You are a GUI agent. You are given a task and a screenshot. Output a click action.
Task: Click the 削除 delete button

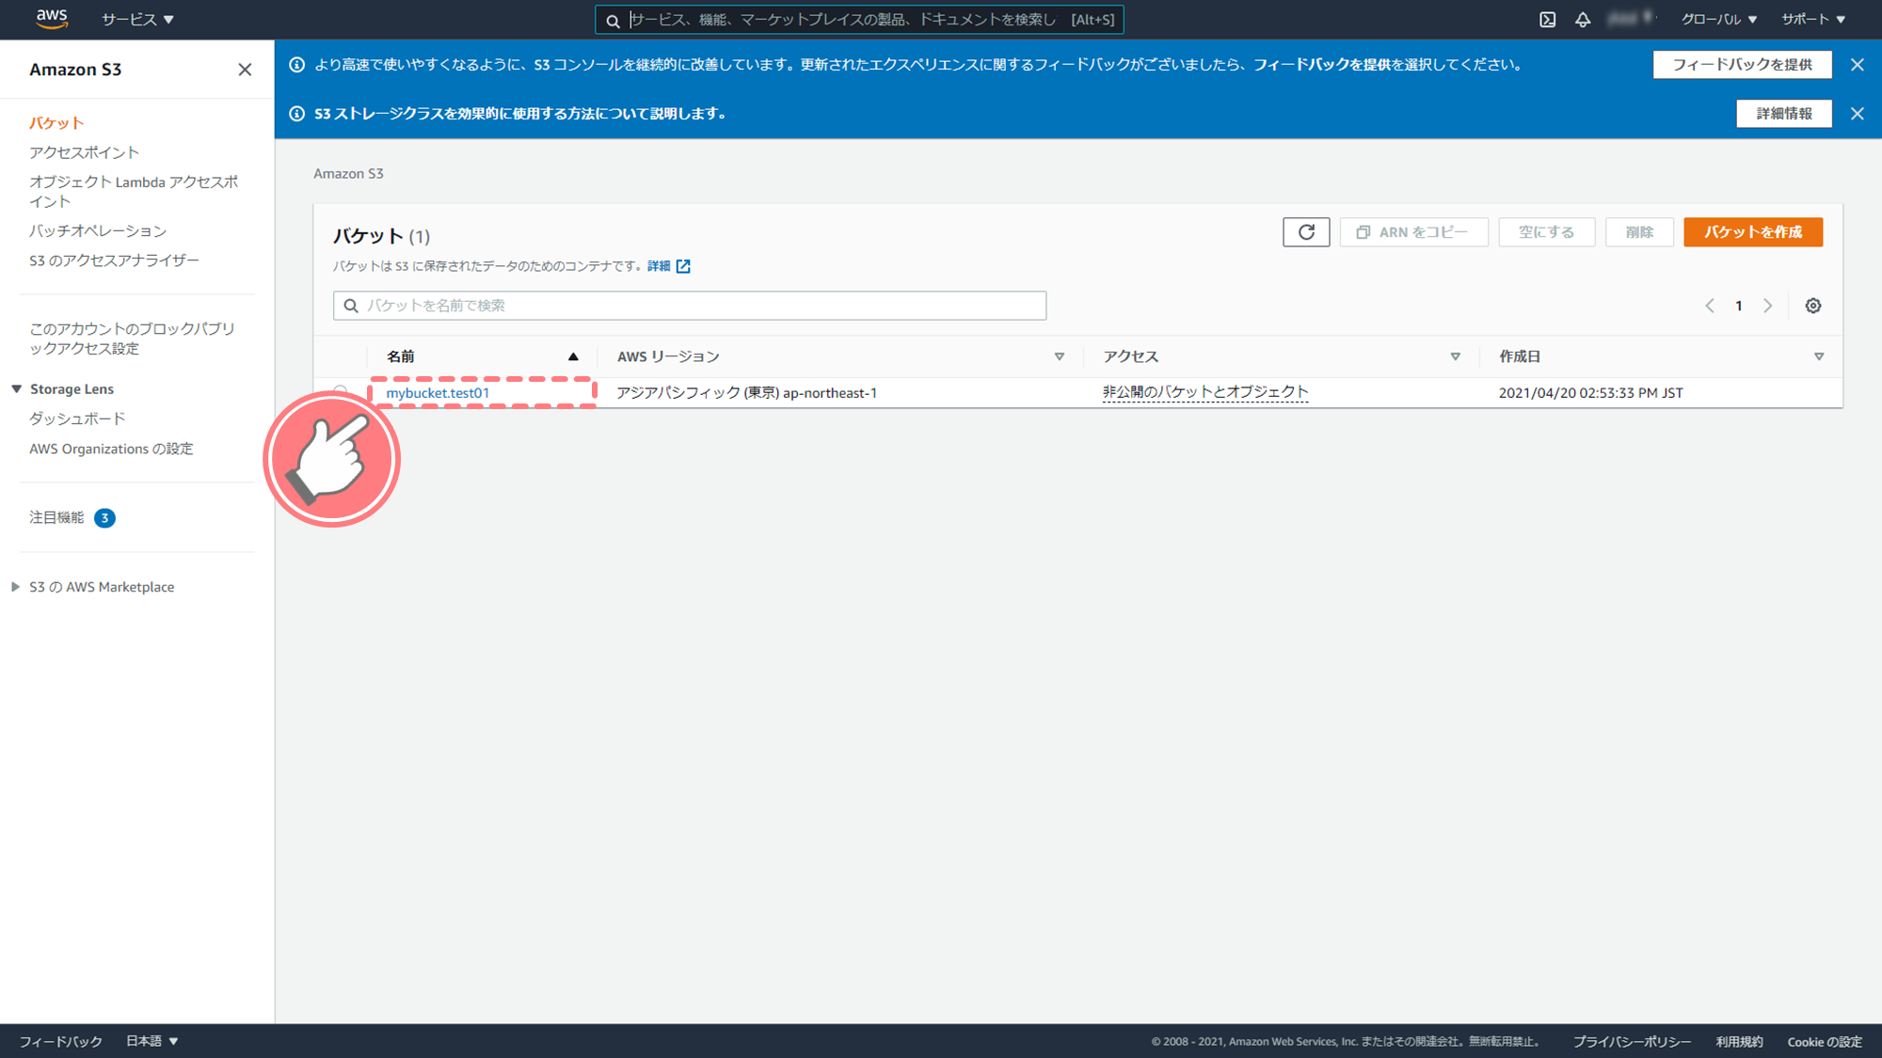point(1639,232)
